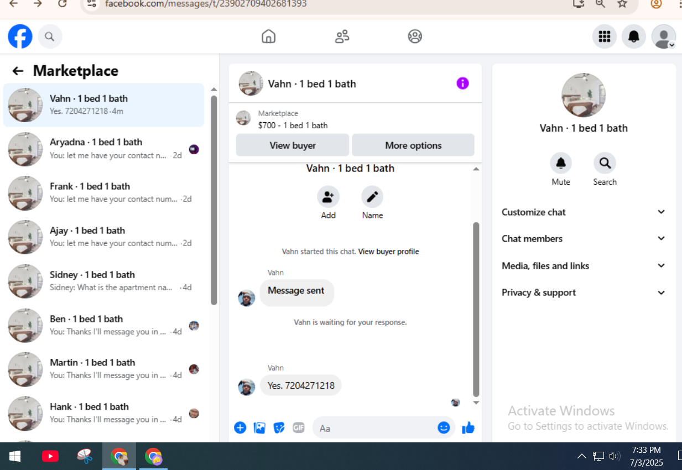The image size is (682, 470).
Task: Click the 'Yes. 7204271218' message bubble
Action: 301,385
